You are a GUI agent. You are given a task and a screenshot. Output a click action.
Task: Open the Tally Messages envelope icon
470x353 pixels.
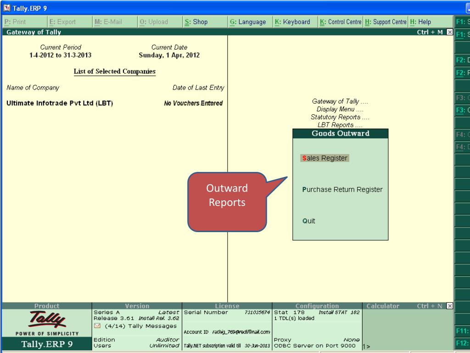[x=97, y=326]
